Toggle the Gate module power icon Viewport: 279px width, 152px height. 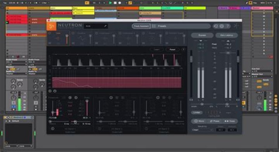(x=50, y=33)
